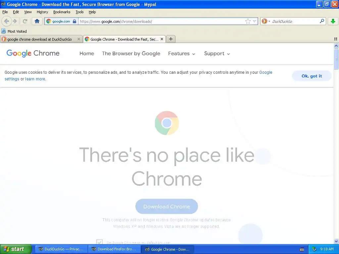Open The Browser by Google link

[131, 54]
